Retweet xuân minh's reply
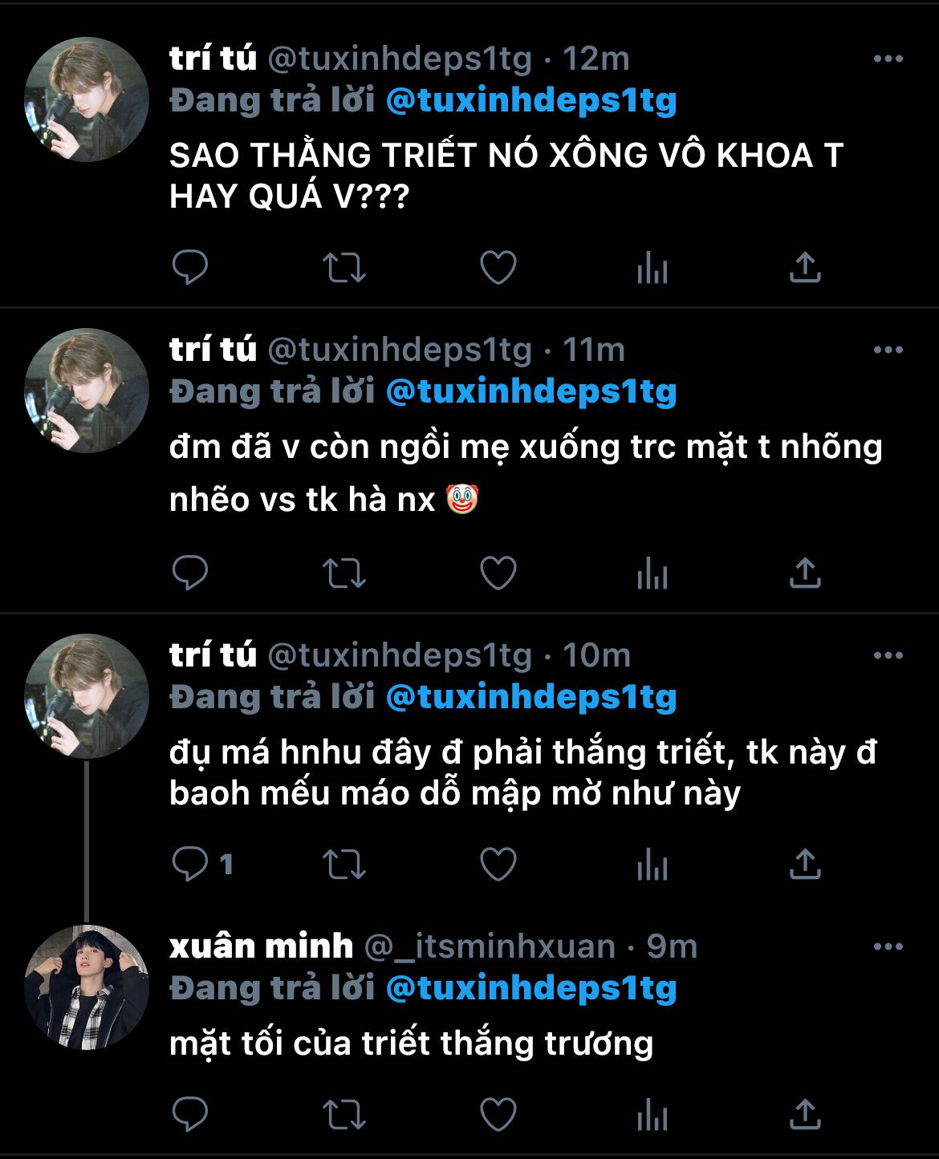Viewport: 939px width, 1159px height. pos(344,1114)
